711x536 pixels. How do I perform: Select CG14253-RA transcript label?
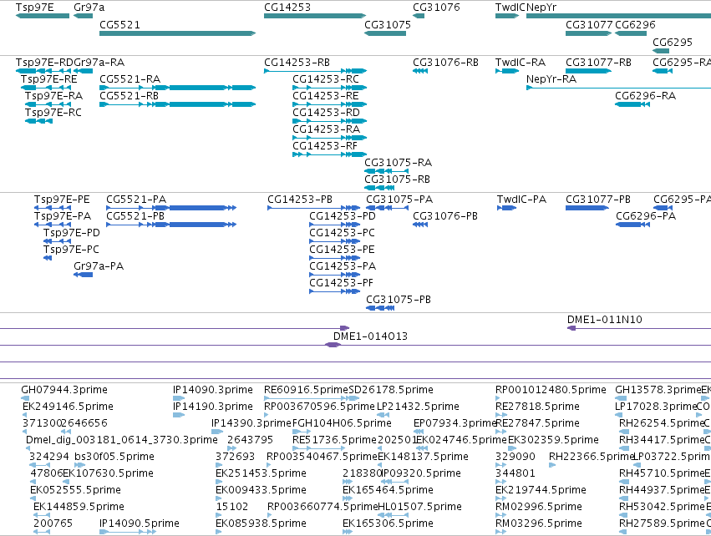click(x=326, y=129)
